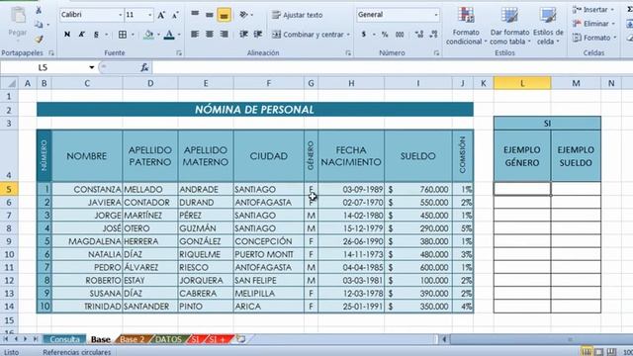The height and width of the screenshot is (356, 633).
Task: Decrease font size with the small A icon
Action: (x=175, y=16)
